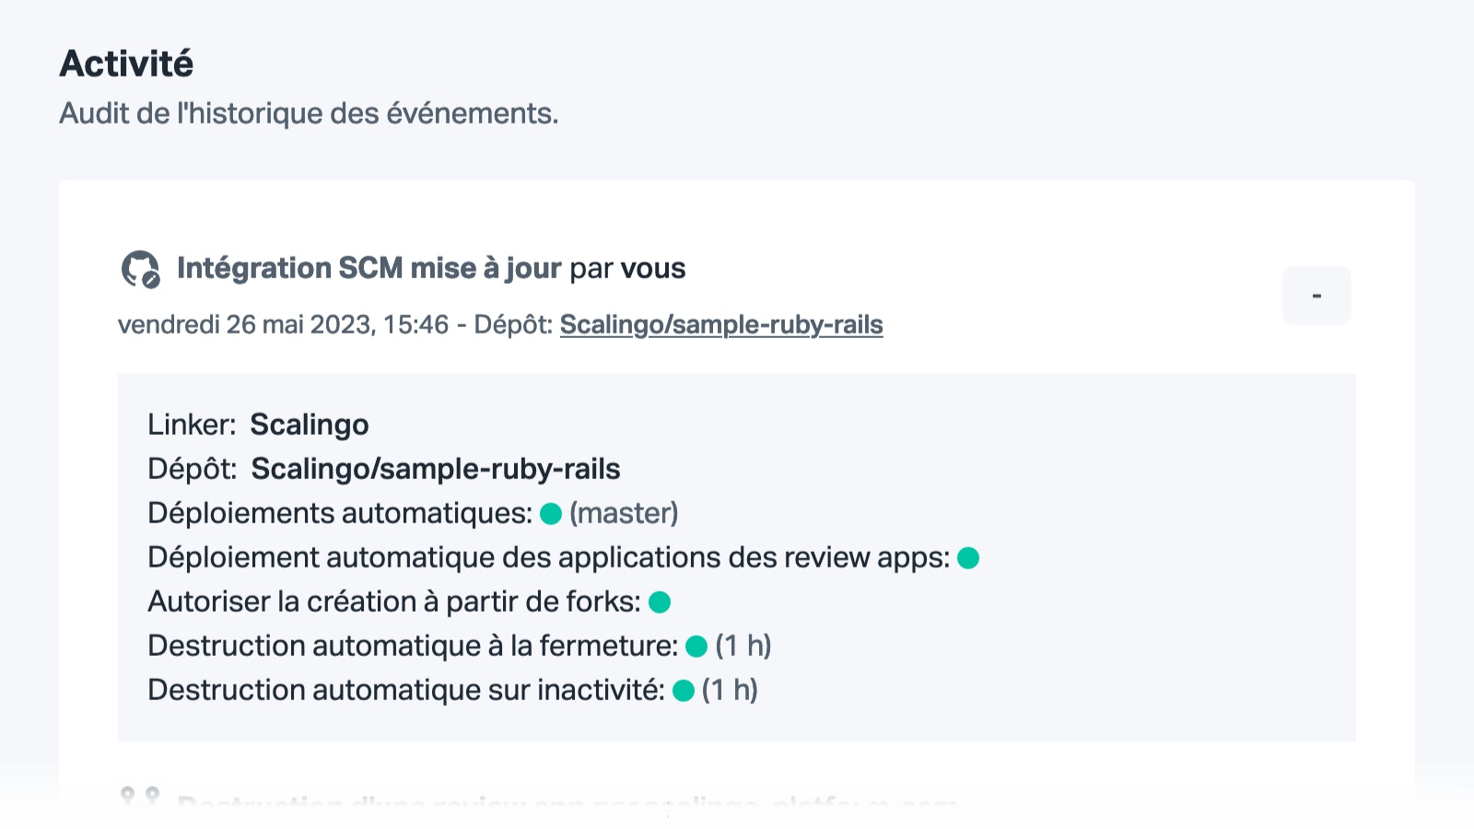Collapse the event details with minus button

(1316, 296)
